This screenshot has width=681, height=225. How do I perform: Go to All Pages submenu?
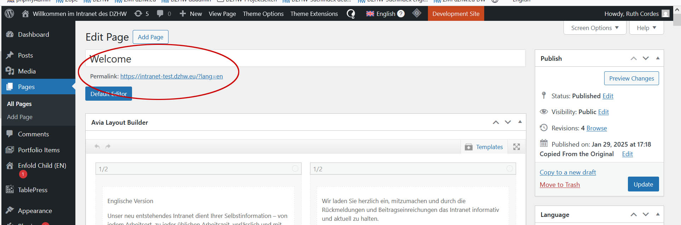pyautogui.click(x=19, y=104)
